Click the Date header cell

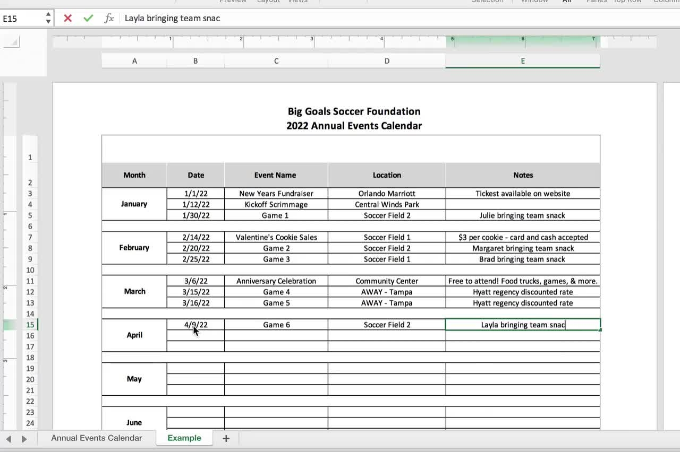(x=195, y=175)
